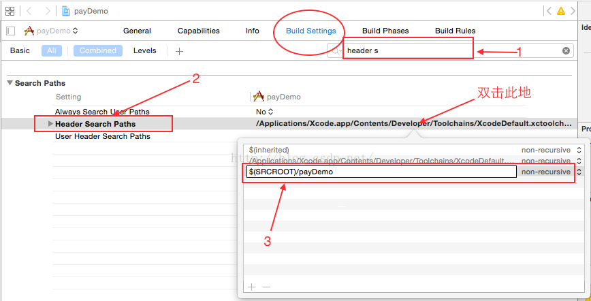
Task: Add a build setting with plus button
Action: coord(180,51)
